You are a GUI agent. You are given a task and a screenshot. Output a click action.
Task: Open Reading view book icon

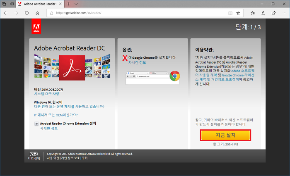point(230,13)
